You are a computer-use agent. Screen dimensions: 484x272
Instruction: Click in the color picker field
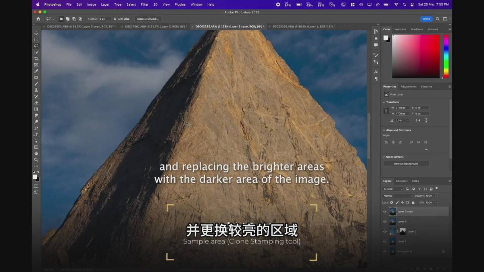pyautogui.click(x=415, y=56)
